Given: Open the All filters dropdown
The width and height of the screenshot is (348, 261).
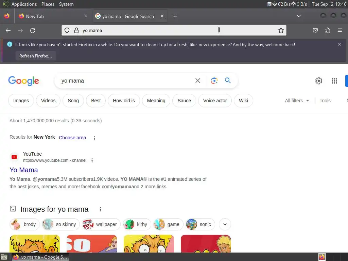Looking at the screenshot, I should [x=297, y=101].
